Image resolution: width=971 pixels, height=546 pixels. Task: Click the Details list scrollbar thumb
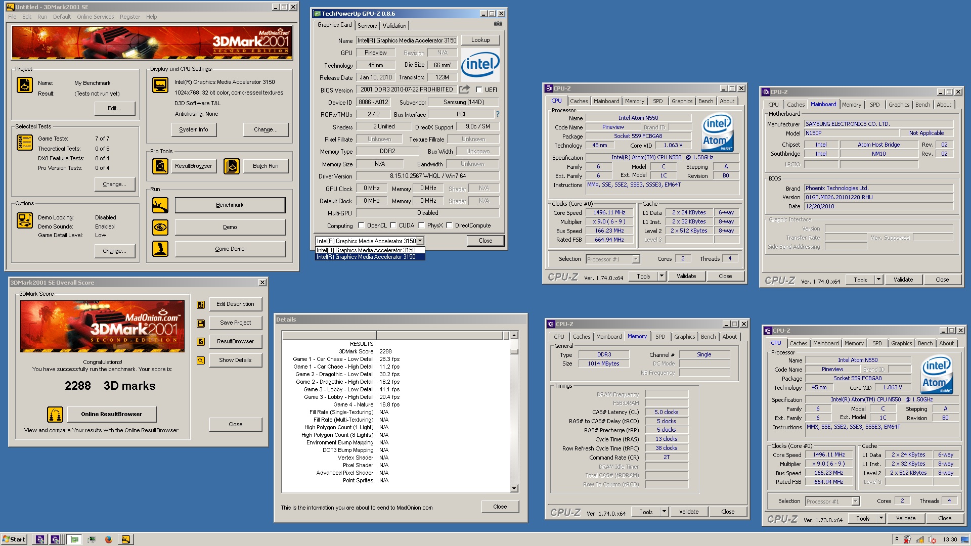(514, 351)
